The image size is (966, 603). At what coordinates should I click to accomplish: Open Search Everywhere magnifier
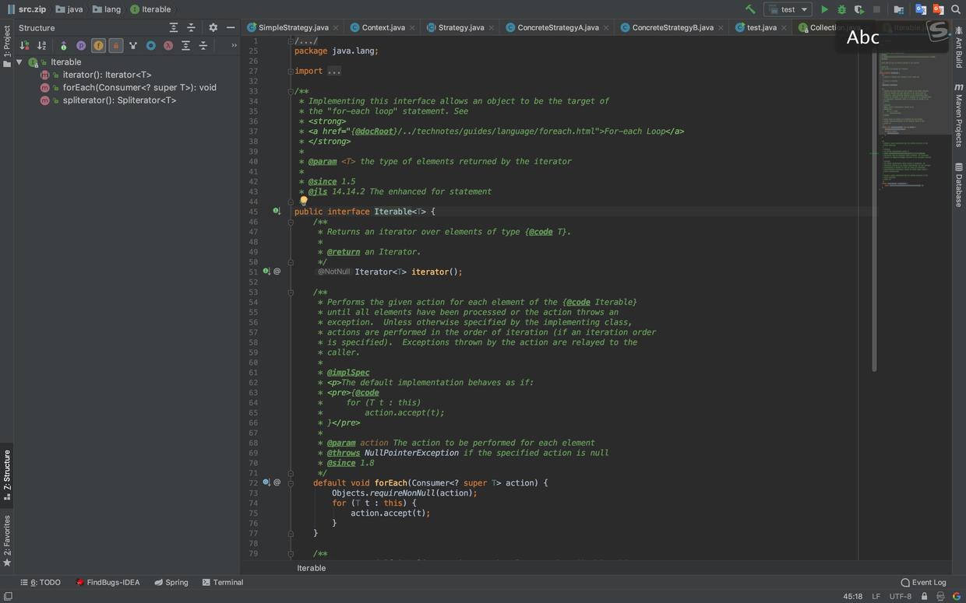956,9
